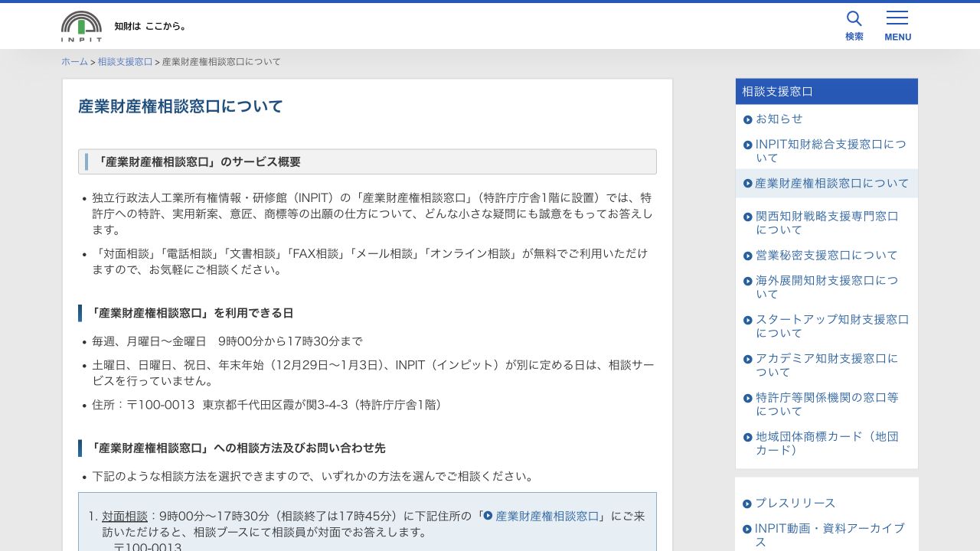Open 特許庁等関係機関の窓口等について in the sidebar
The width and height of the screenshot is (980, 551).
pyautogui.click(x=827, y=404)
